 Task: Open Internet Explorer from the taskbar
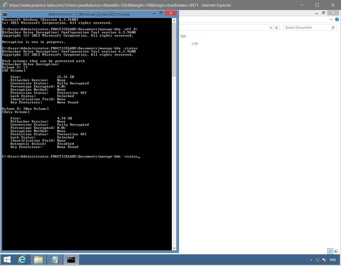pyautogui.click(x=22, y=260)
